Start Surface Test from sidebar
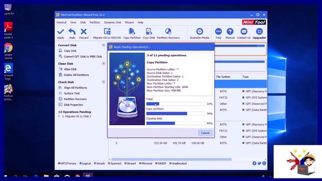Screen dimensions: 322x181 point(71,93)
